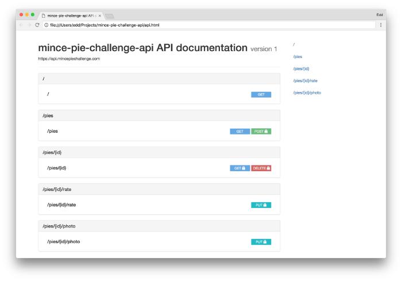Open the Chrome three-dot menu
Screen dimensions: 402x281
381,25
